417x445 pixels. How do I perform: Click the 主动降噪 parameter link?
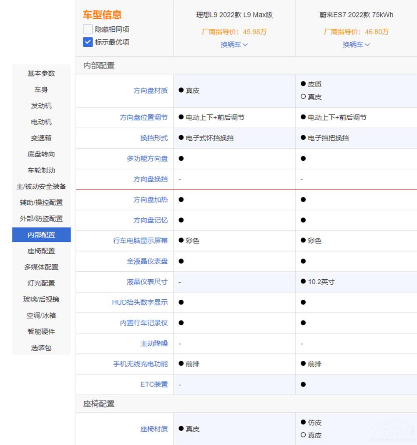[x=154, y=344]
